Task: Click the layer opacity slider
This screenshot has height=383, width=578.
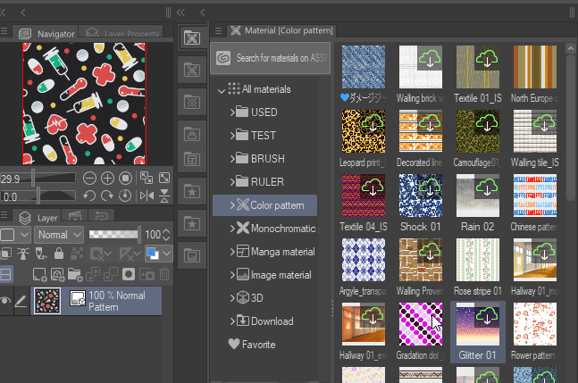Action: 114,235
